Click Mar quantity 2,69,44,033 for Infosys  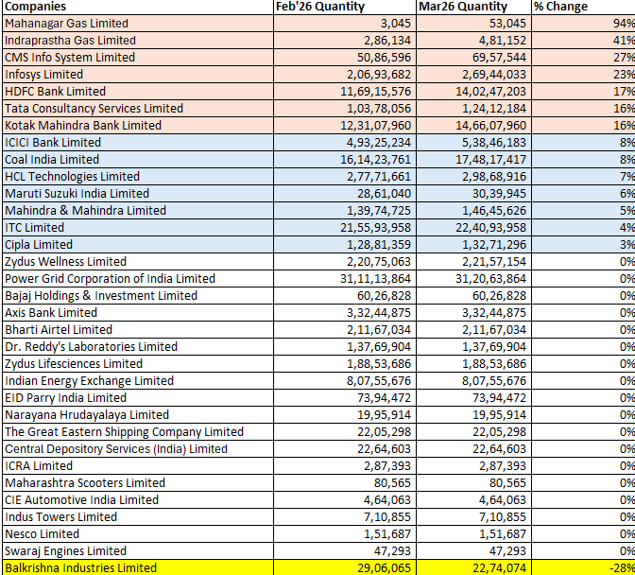coord(473,75)
